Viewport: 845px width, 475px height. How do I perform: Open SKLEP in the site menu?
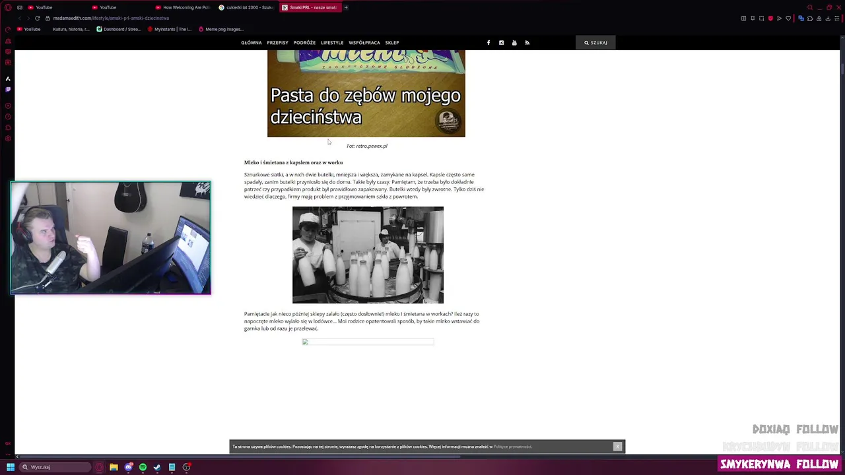coord(392,43)
